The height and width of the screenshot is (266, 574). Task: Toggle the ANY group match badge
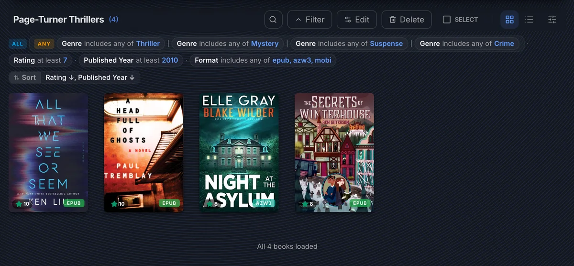click(44, 44)
